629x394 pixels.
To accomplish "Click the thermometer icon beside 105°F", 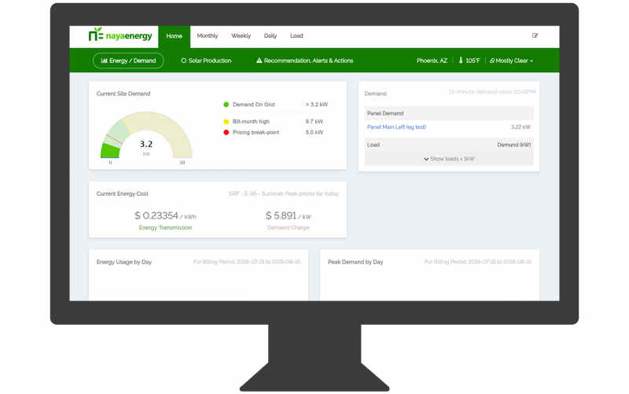I will [x=461, y=61].
